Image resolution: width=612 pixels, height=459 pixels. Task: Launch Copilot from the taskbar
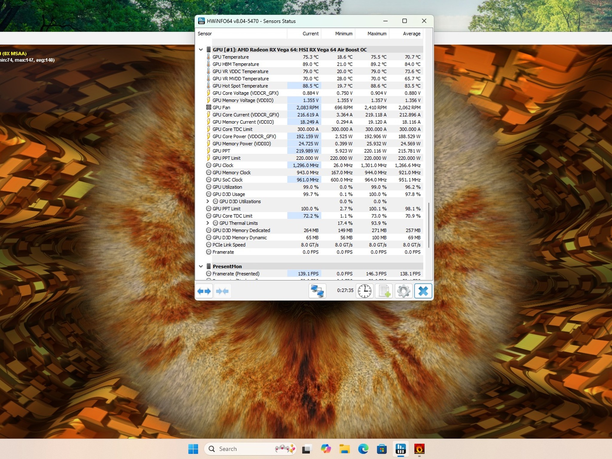[326, 449]
